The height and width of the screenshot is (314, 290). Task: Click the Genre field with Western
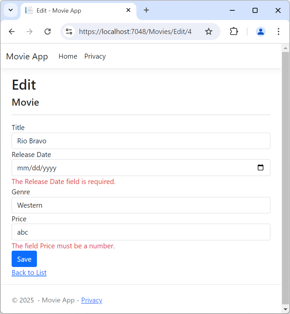141,205
